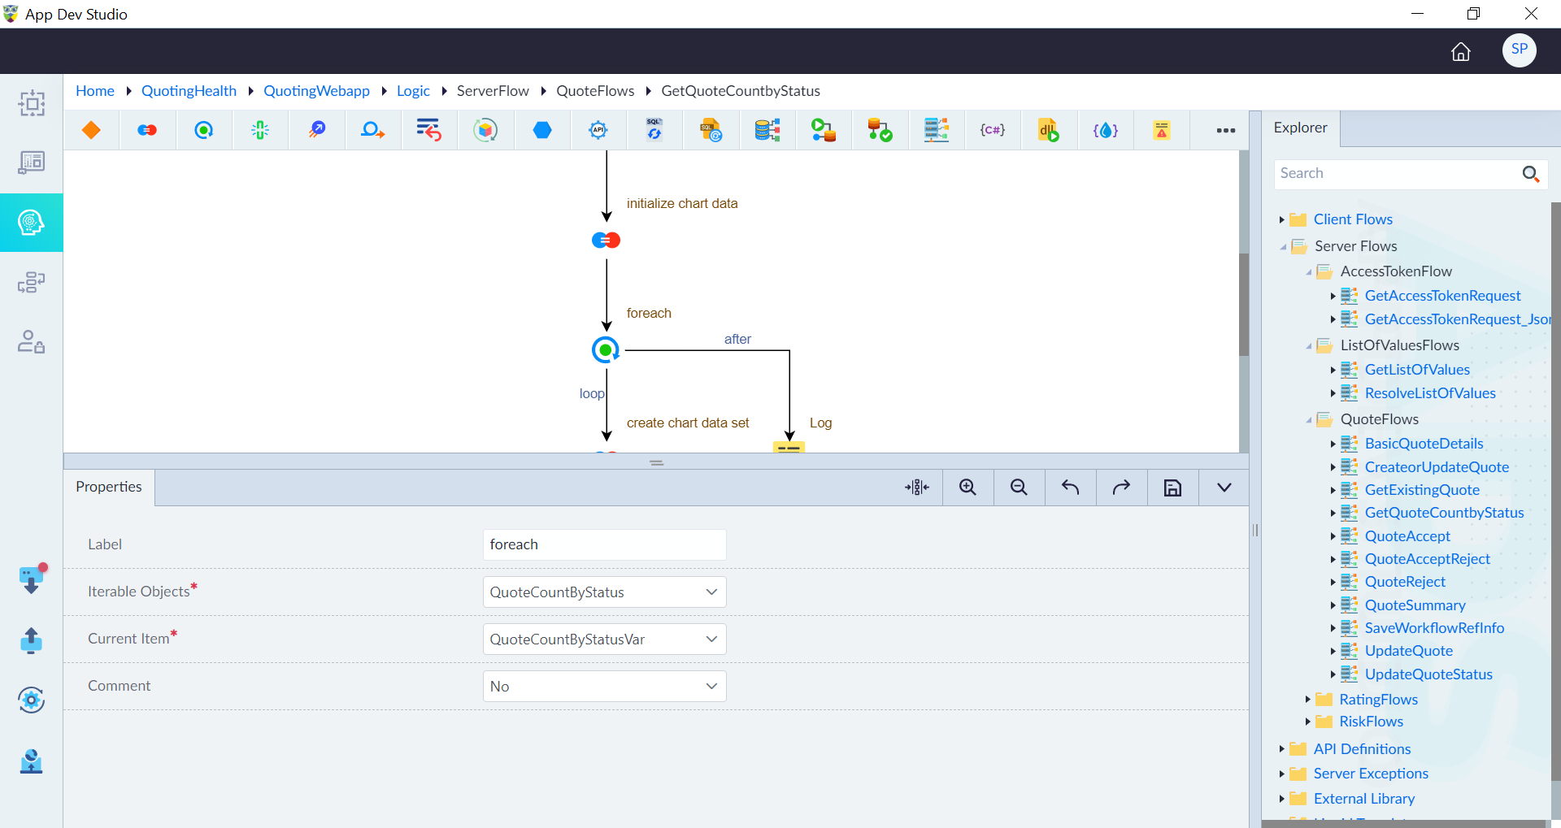The height and width of the screenshot is (828, 1561).
Task: Open GetQuoteCountbyStatus in the Explorer tree
Action: click(1444, 513)
